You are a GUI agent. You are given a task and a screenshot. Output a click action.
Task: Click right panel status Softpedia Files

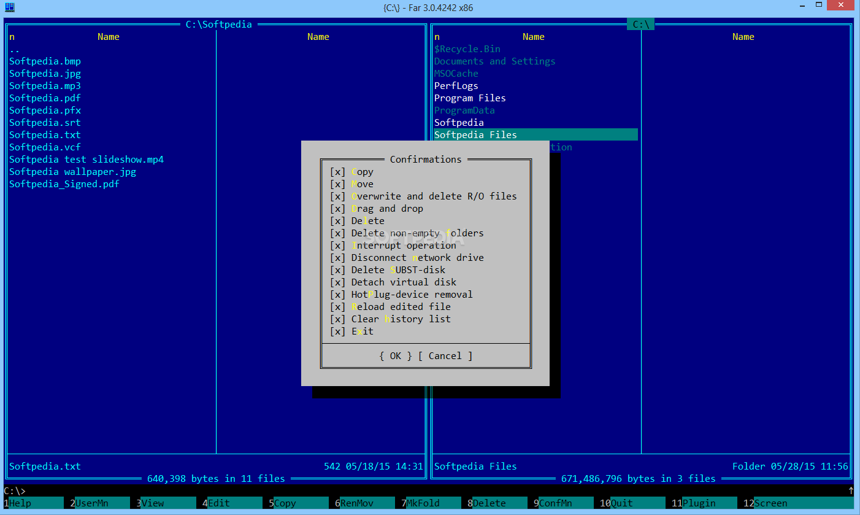pos(475,467)
